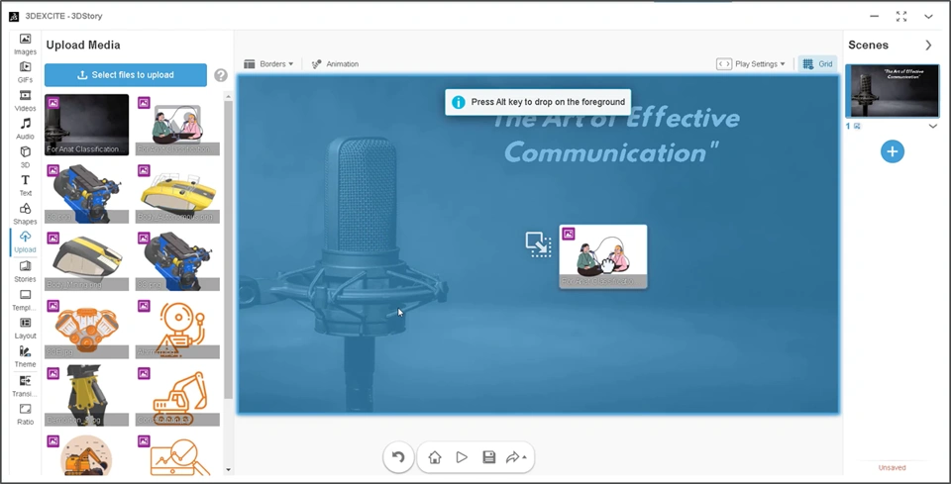Open the GIFs media category
The width and height of the screenshot is (951, 484).
coord(25,72)
